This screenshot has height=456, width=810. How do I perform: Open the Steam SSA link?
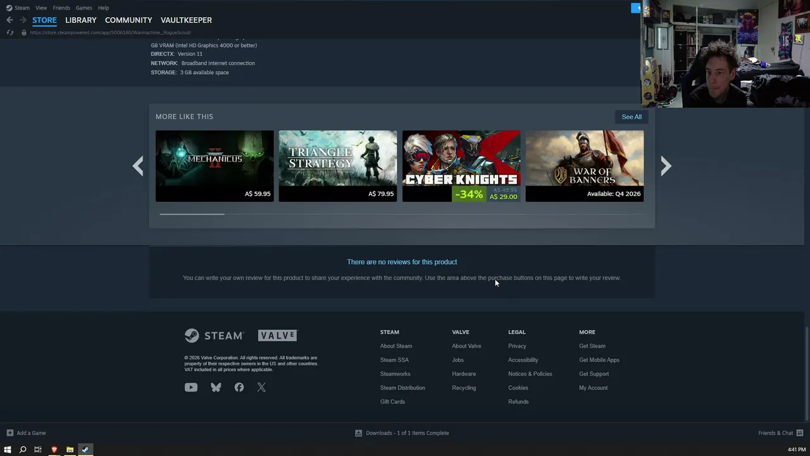pyautogui.click(x=394, y=360)
